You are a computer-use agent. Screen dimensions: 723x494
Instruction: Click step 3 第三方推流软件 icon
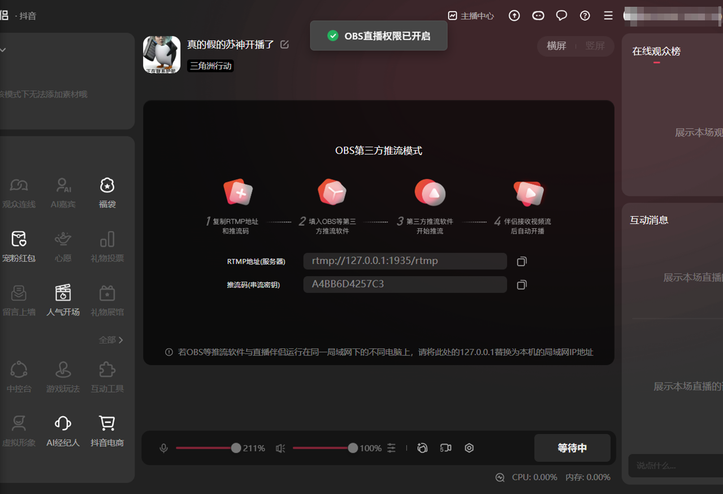click(x=430, y=193)
